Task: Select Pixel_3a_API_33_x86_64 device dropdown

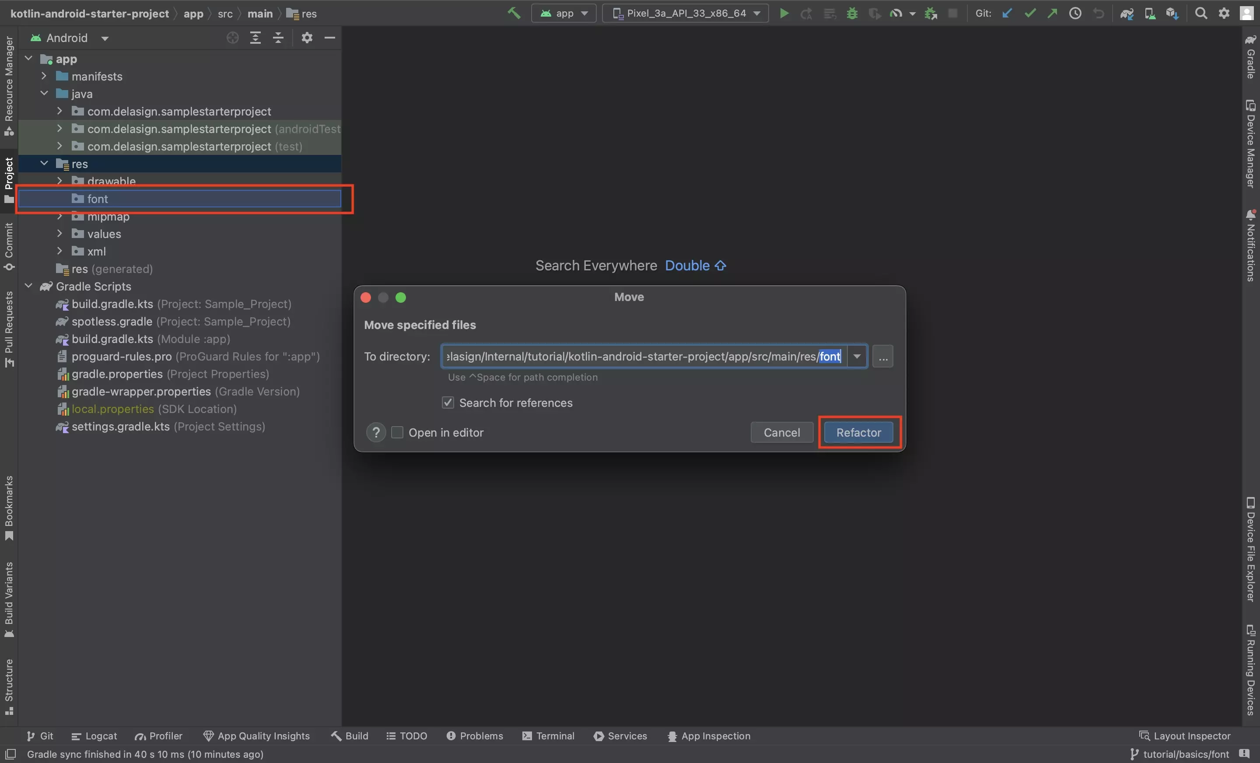Action: [x=688, y=13]
